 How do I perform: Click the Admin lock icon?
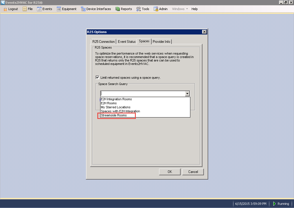tap(156, 9)
